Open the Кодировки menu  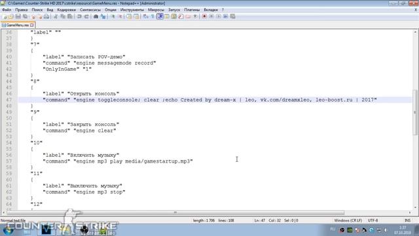coord(67,10)
